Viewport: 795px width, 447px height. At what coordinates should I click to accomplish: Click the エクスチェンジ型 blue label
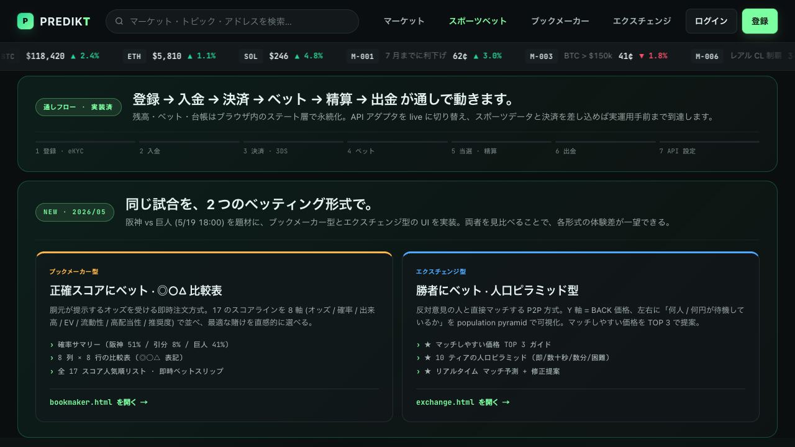441,271
